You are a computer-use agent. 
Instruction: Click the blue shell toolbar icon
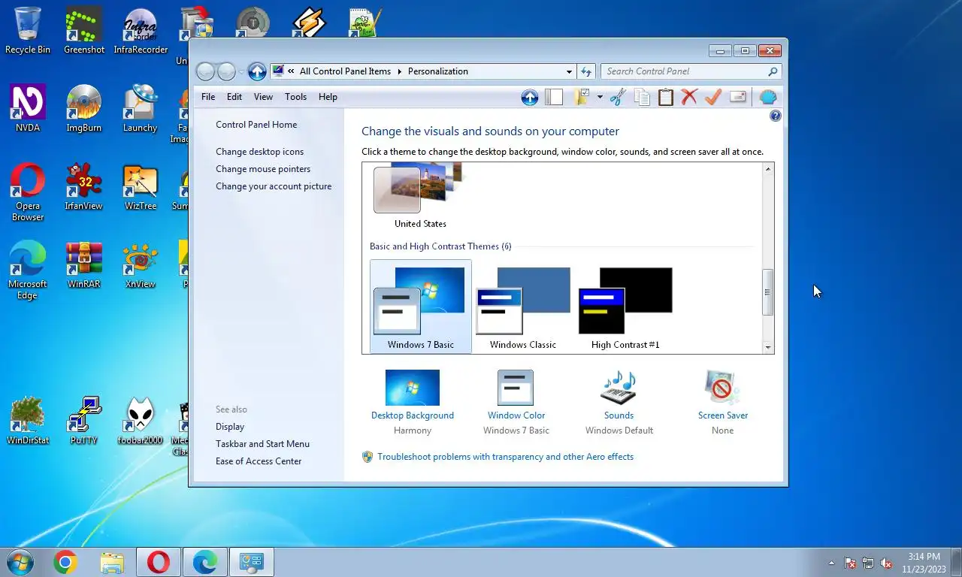pyautogui.click(x=767, y=97)
